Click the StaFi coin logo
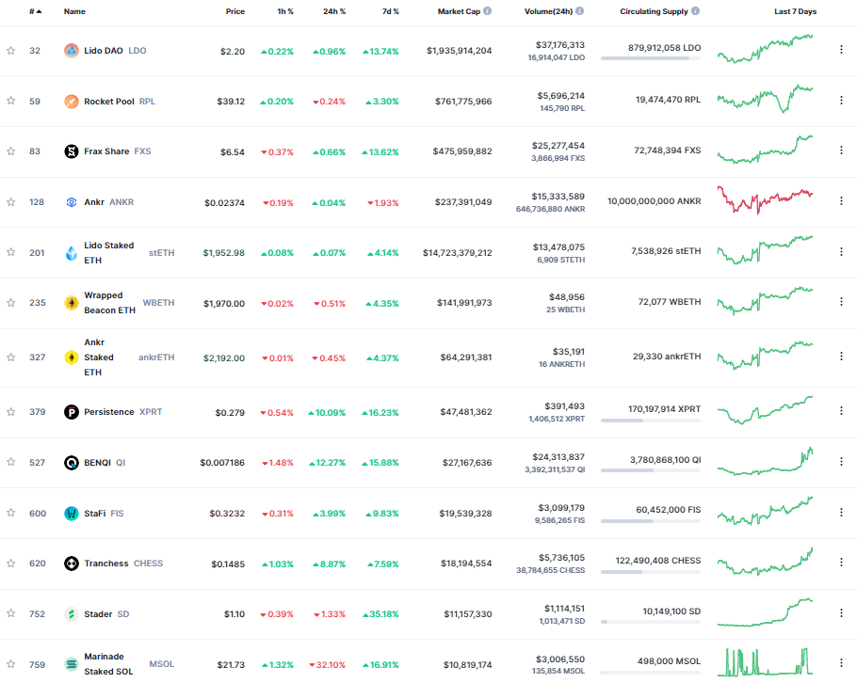The image size is (857, 683). pos(71,514)
